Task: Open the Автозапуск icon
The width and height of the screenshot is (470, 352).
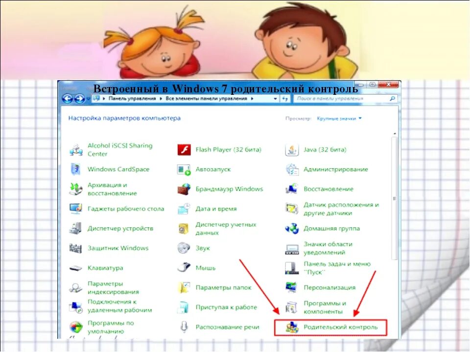Action: pos(184,170)
